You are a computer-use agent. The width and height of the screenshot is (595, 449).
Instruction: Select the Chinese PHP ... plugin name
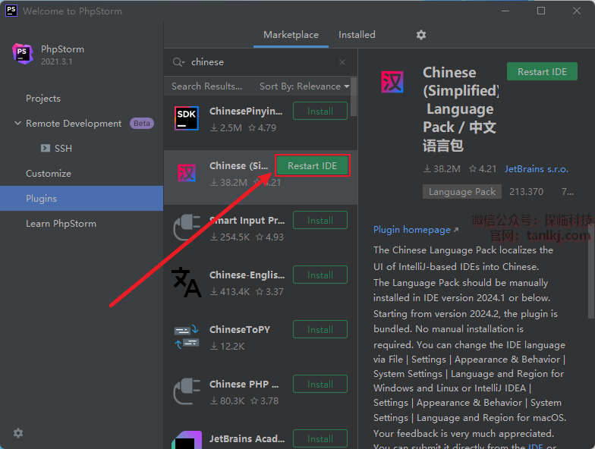coord(244,384)
